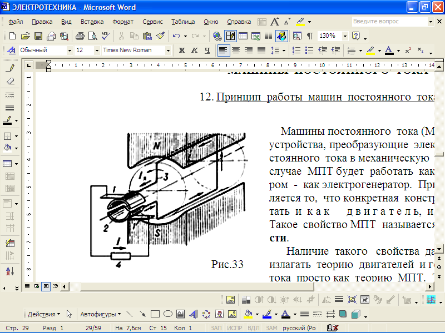Open the Таблица menu
445x333 pixels.
pyautogui.click(x=183, y=22)
